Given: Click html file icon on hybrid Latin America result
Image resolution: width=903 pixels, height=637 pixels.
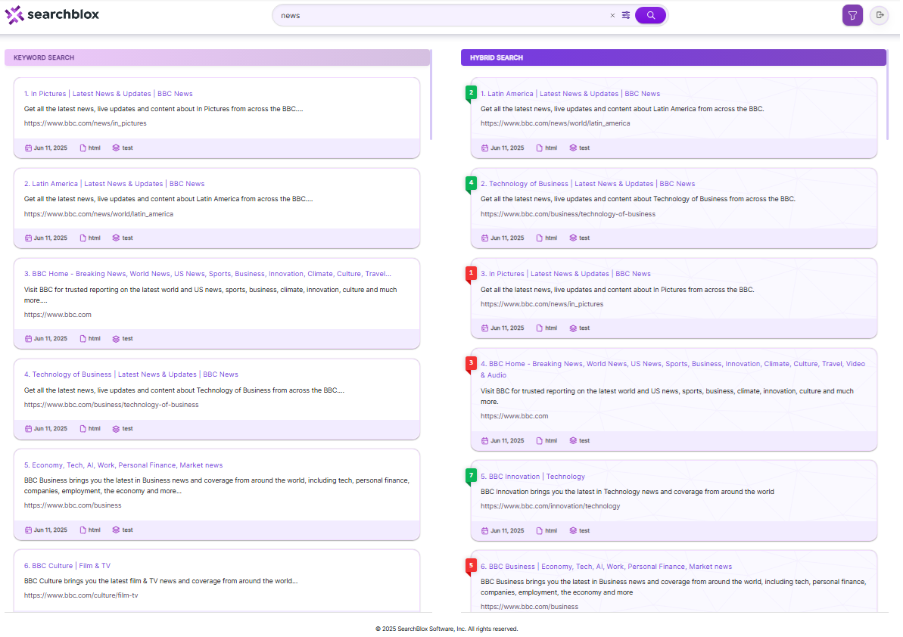Looking at the screenshot, I should (x=540, y=148).
